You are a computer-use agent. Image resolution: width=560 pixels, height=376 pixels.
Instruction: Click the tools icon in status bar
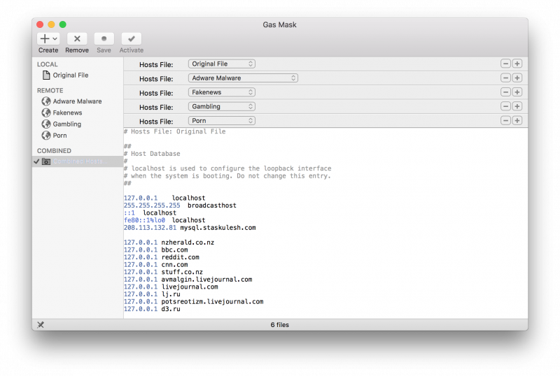[x=41, y=324]
